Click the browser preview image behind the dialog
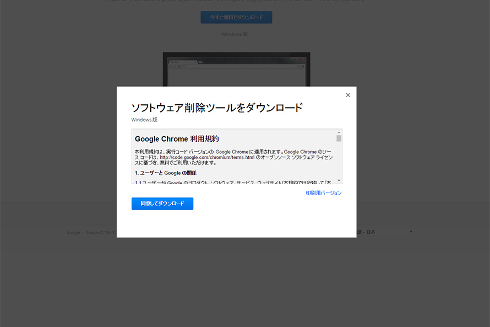This screenshot has width=490, height=327. [236, 69]
